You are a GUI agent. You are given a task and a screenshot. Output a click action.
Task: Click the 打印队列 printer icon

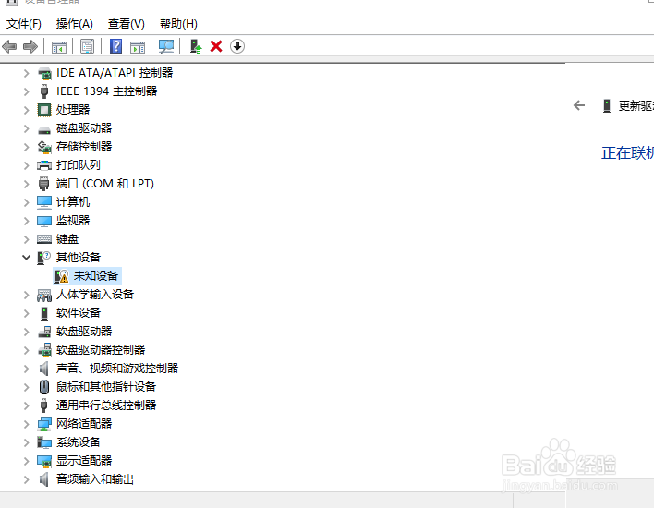(44, 165)
